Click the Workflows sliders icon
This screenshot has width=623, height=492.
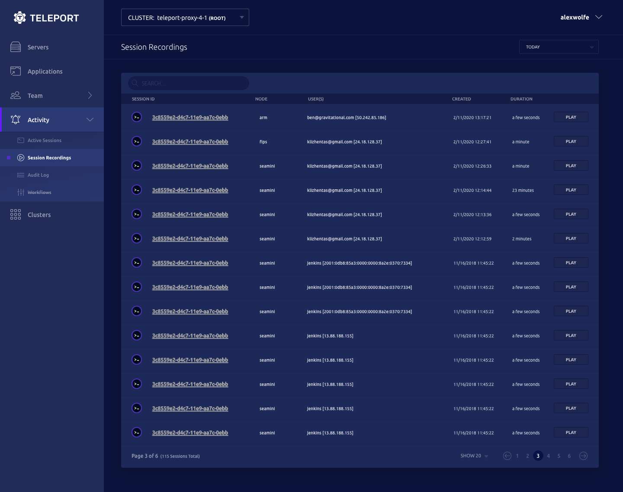coord(20,192)
